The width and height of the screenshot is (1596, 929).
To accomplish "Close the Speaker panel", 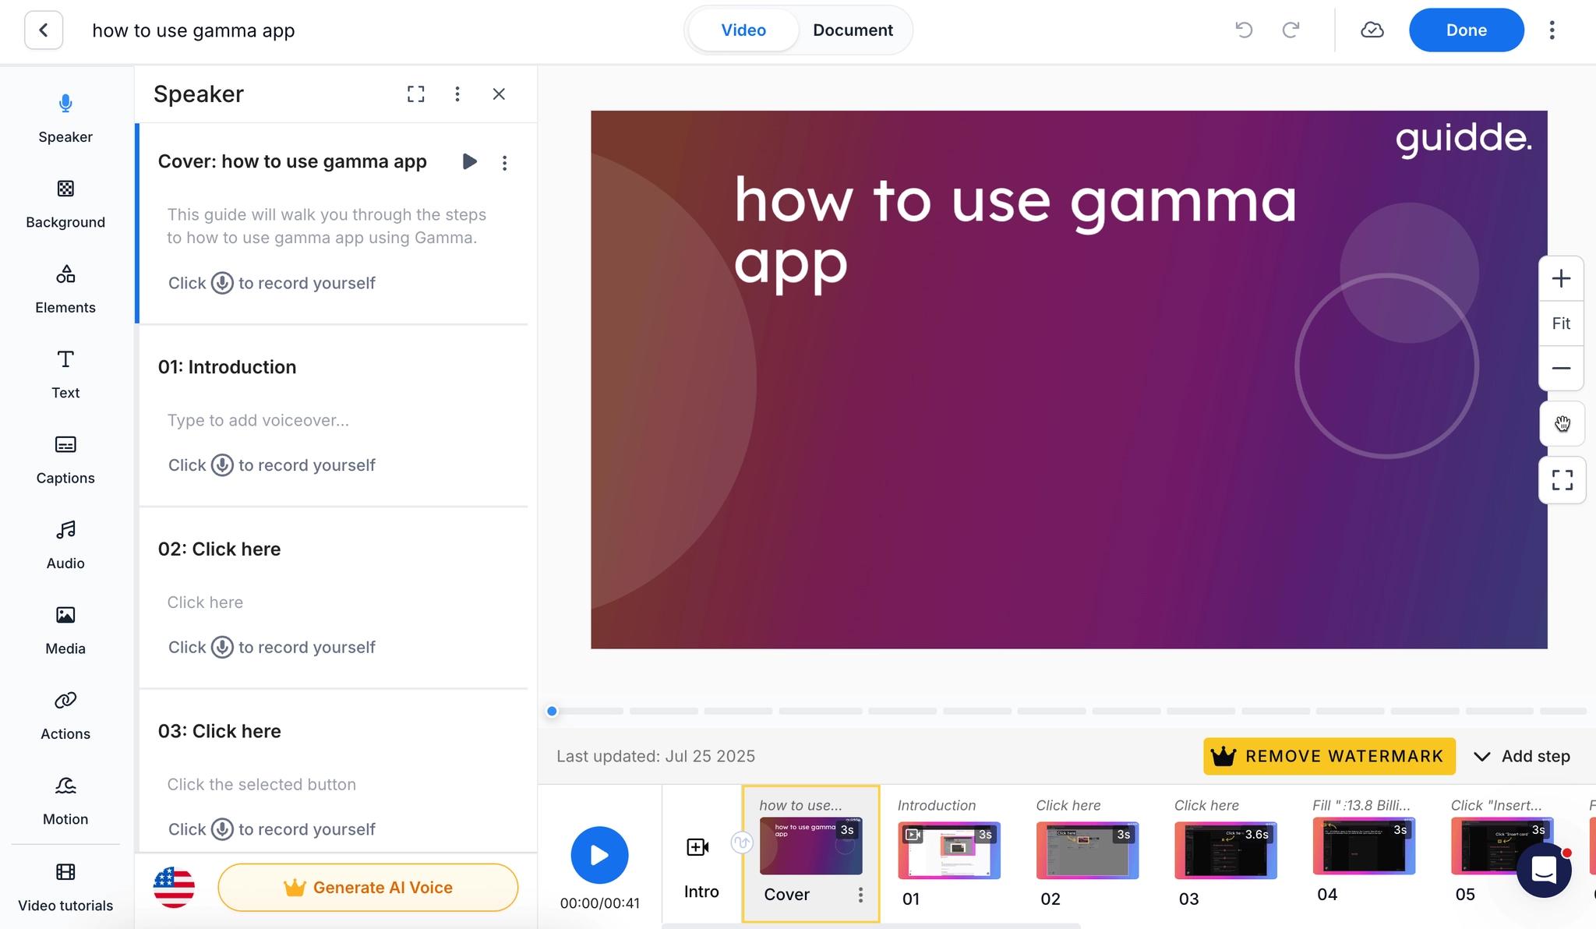I will point(499,94).
